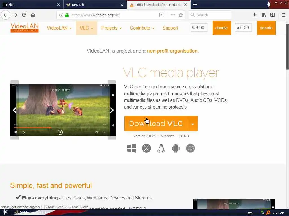Click the taskbar Official download window button

(33, 212)
